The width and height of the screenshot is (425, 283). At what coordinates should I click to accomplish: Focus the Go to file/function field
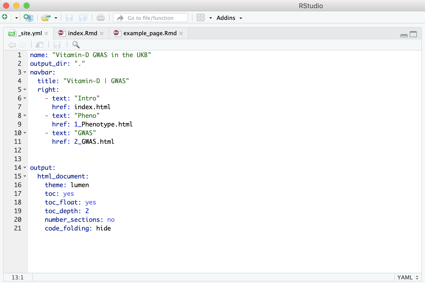click(x=150, y=18)
